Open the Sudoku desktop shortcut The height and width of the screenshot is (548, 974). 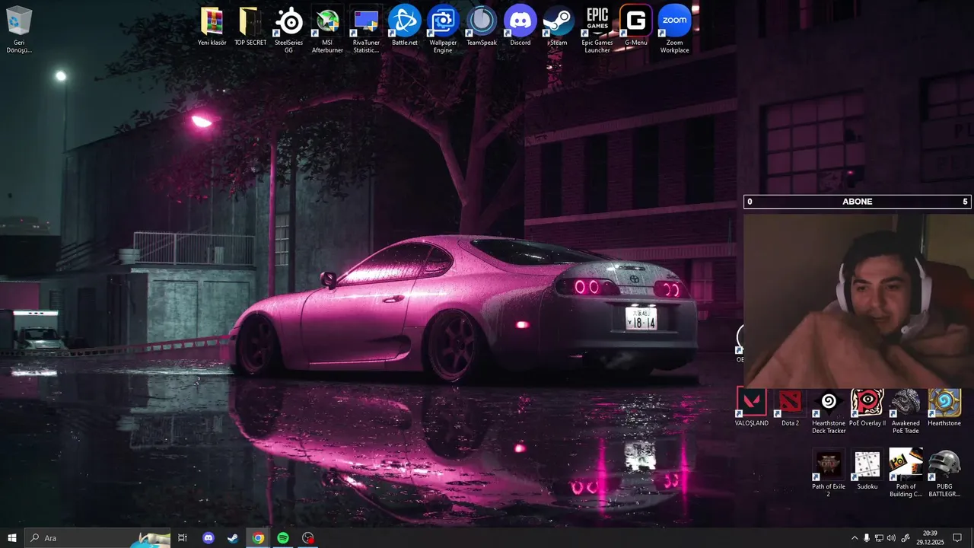tap(867, 470)
